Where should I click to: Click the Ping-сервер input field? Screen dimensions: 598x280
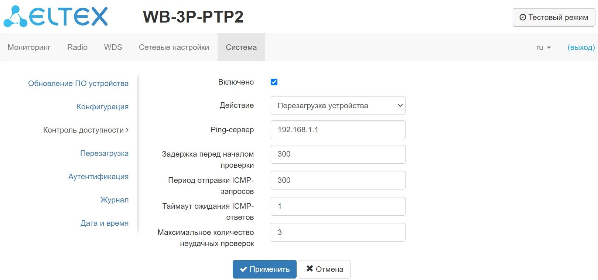tap(338, 130)
